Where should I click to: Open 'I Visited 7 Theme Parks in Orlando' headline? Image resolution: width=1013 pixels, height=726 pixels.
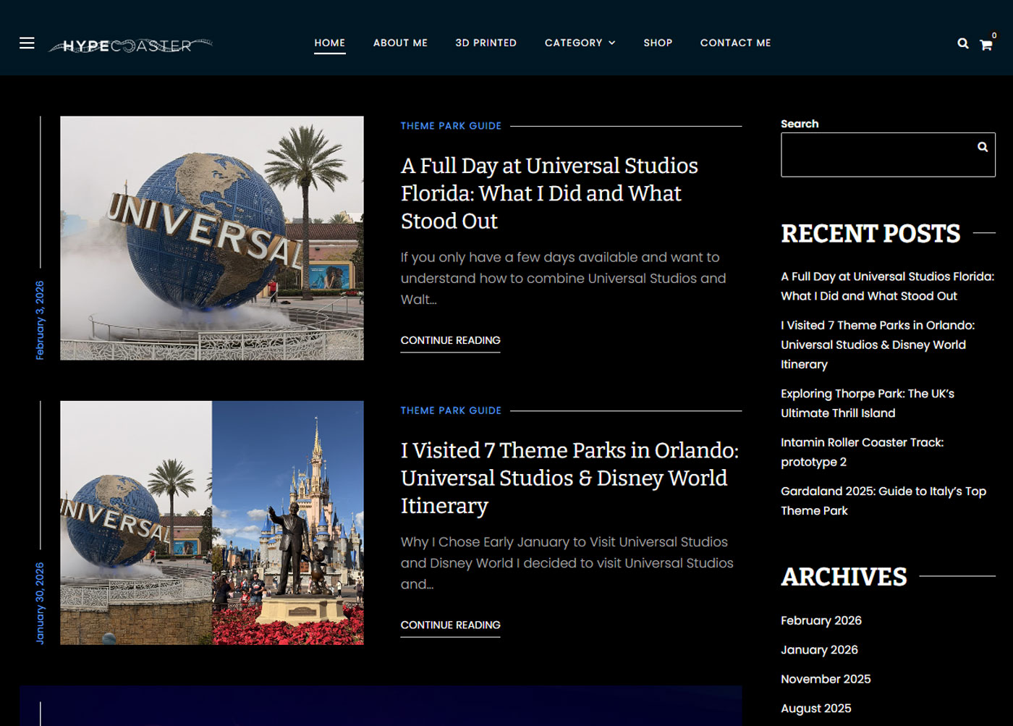[x=570, y=478]
